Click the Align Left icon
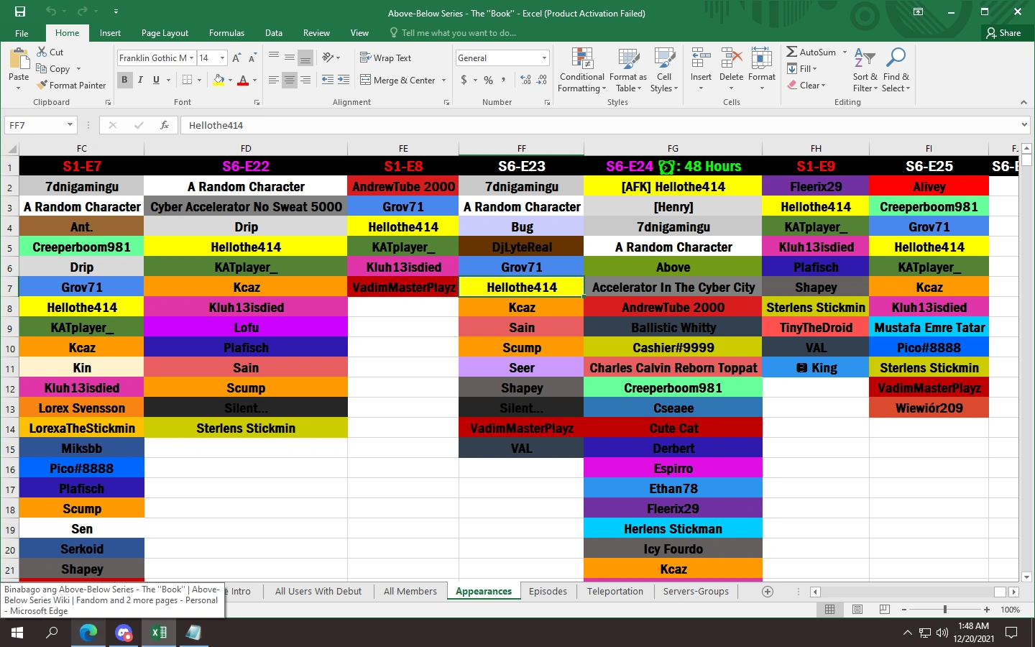Screen dimensions: 1035x647 (x=274, y=80)
